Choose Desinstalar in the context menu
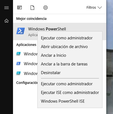 [51, 73]
